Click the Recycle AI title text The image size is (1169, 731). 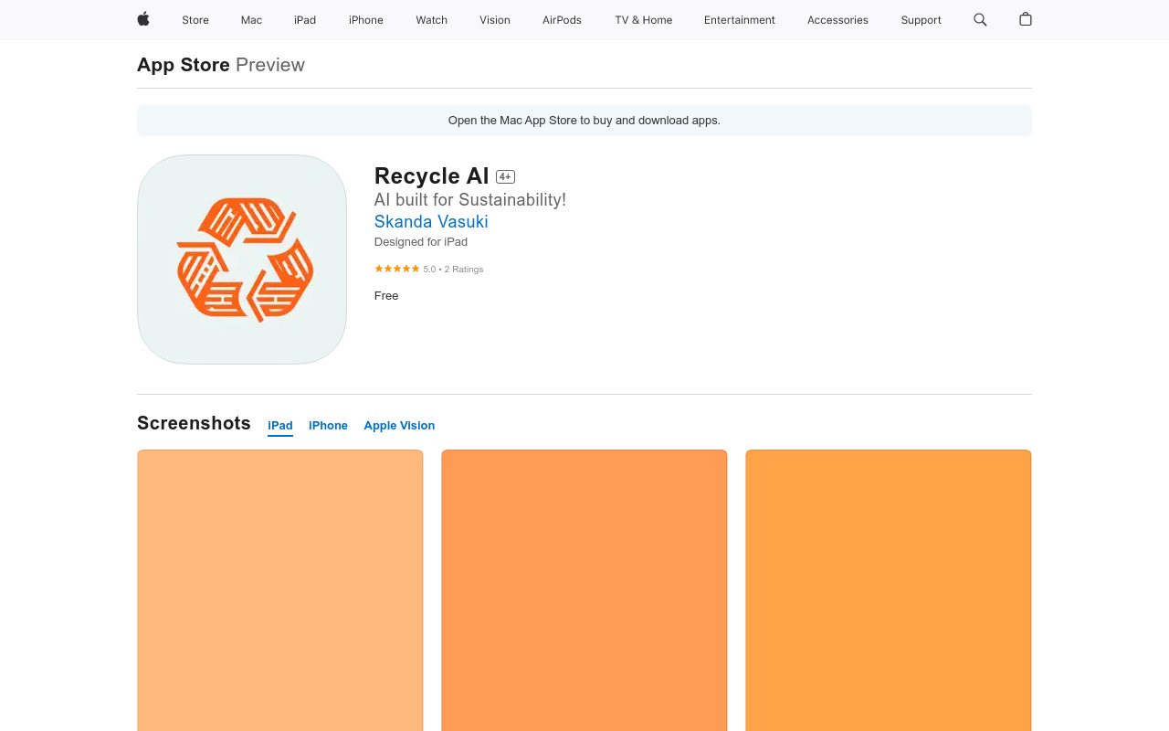pos(432,176)
